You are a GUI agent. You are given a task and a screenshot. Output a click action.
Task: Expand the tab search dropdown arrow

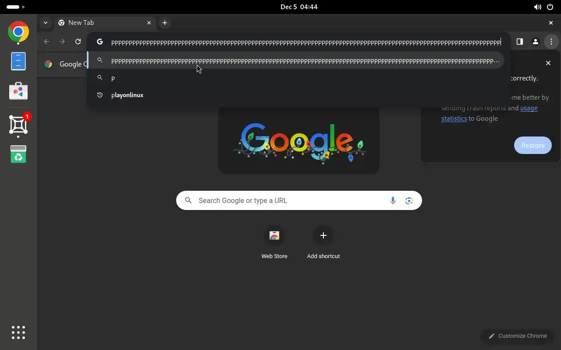(46, 23)
